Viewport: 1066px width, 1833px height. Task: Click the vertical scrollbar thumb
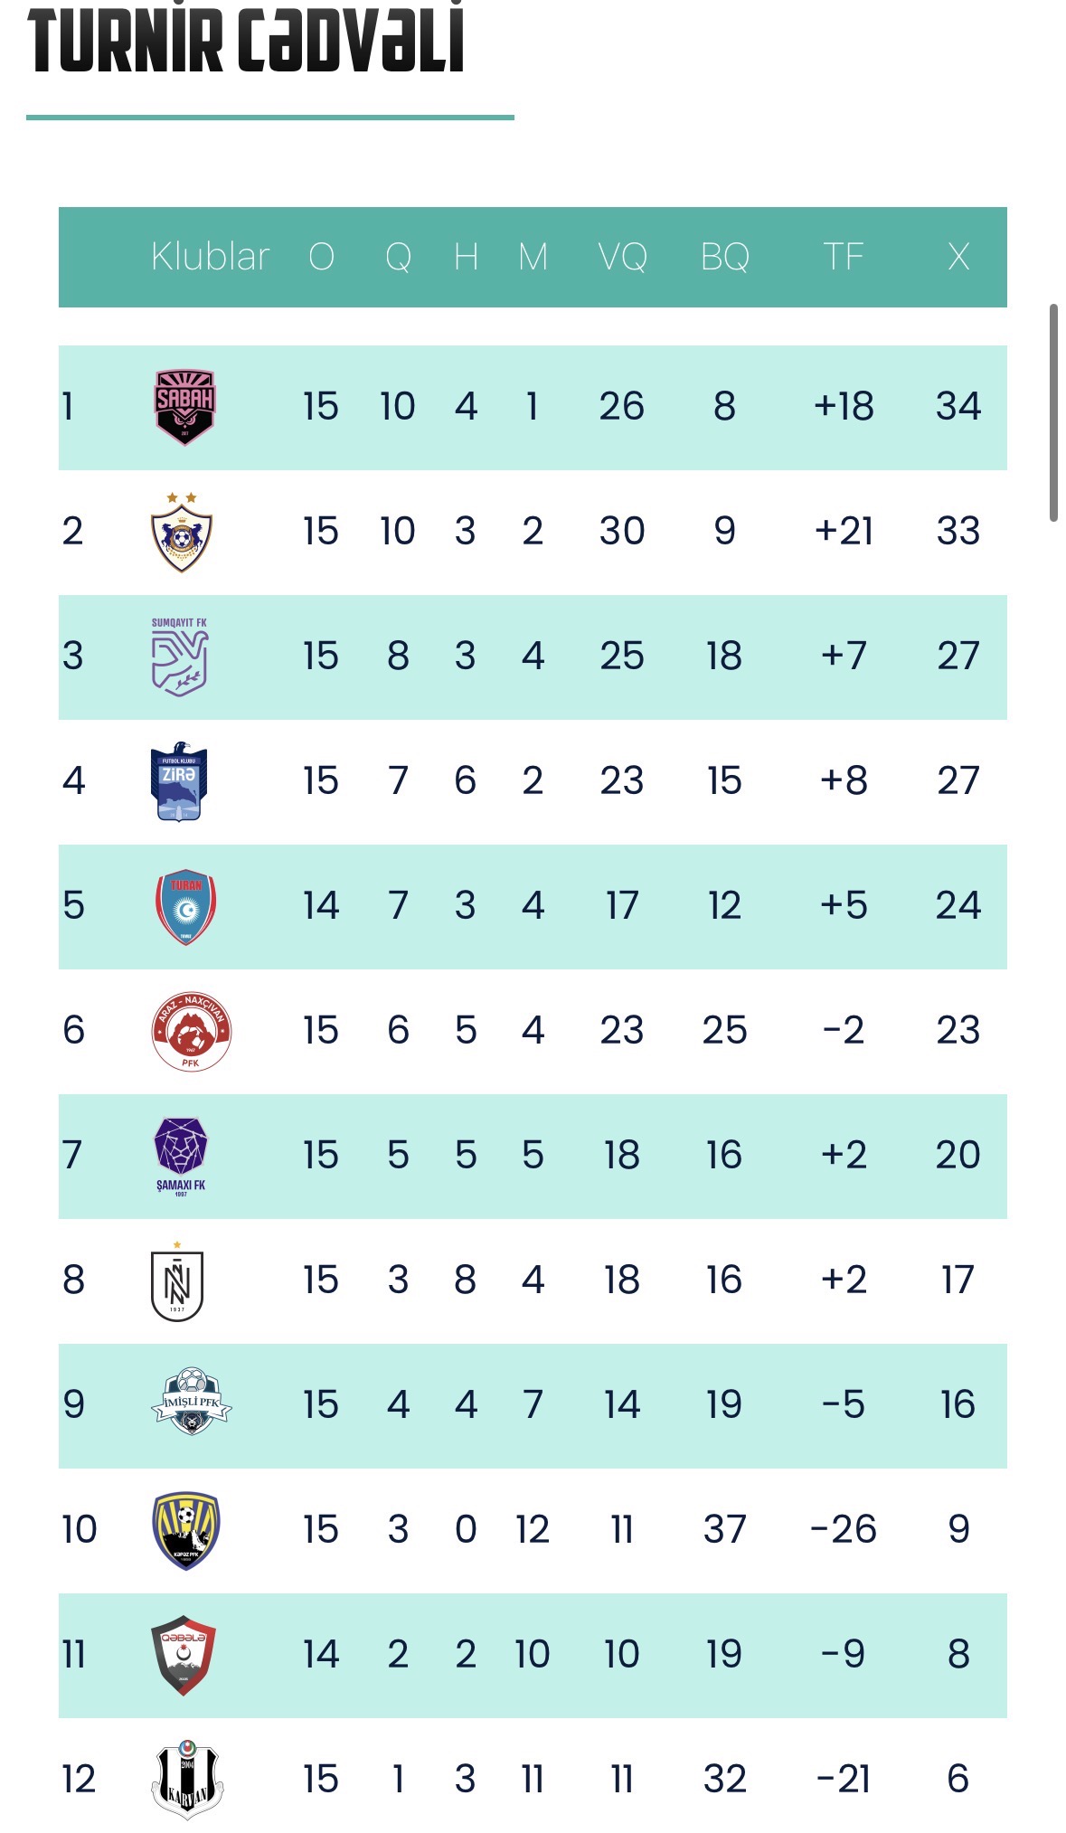tap(1053, 412)
